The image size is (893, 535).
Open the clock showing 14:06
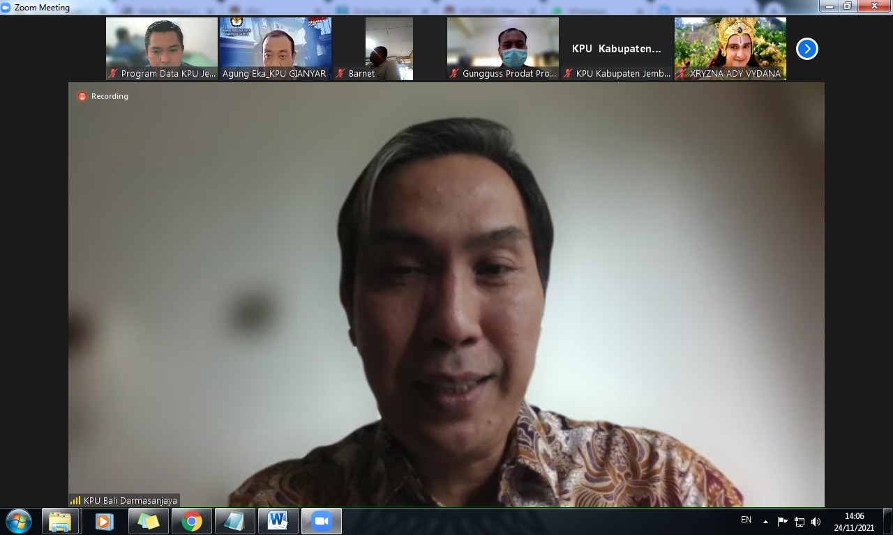click(854, 522)
